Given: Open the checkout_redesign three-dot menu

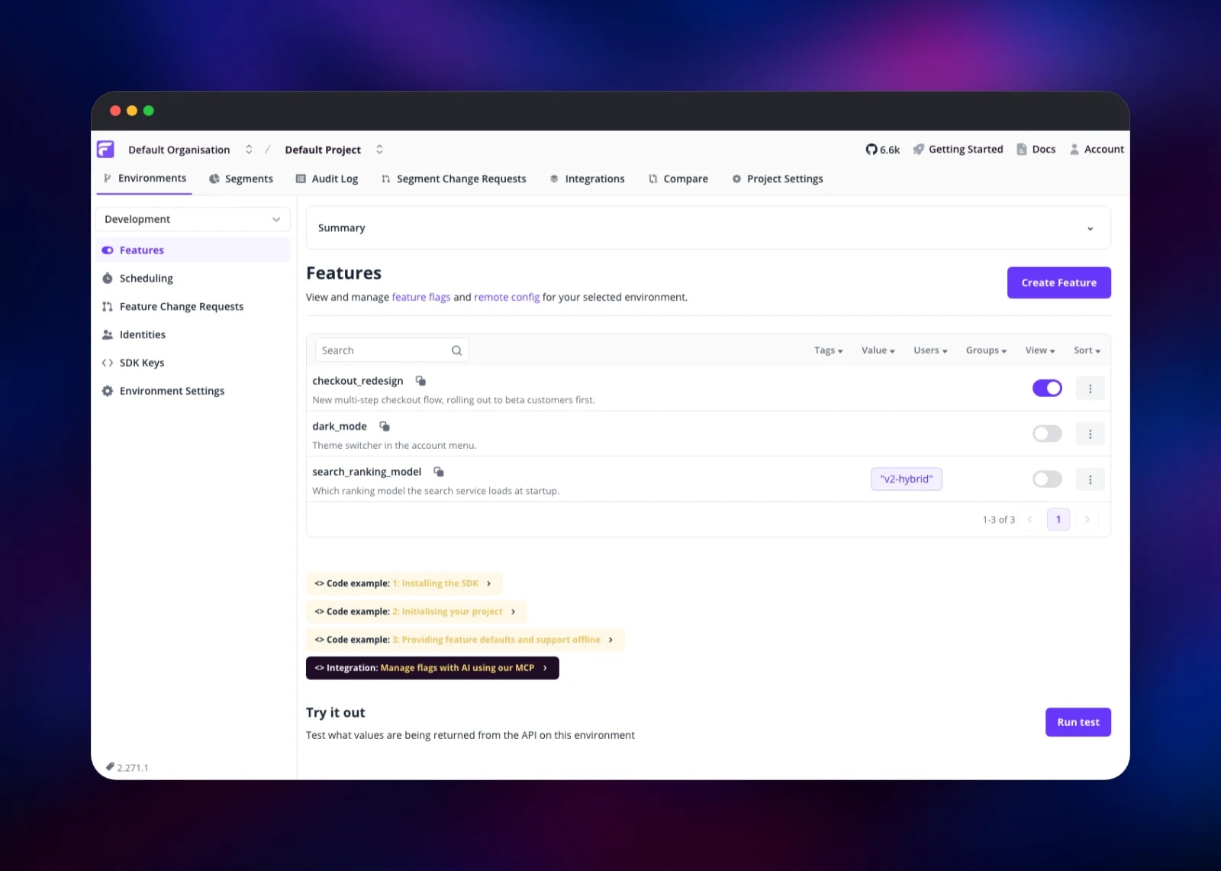Looking at the screenshot, I should pyautogui.click(x=1090, y=389).
